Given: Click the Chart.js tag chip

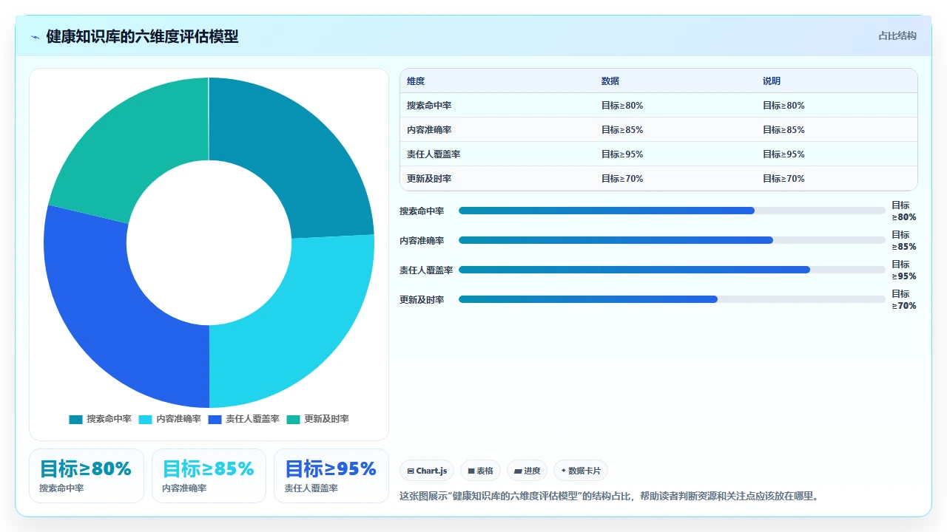Looking at the screenshot, I should pos(427,471).
